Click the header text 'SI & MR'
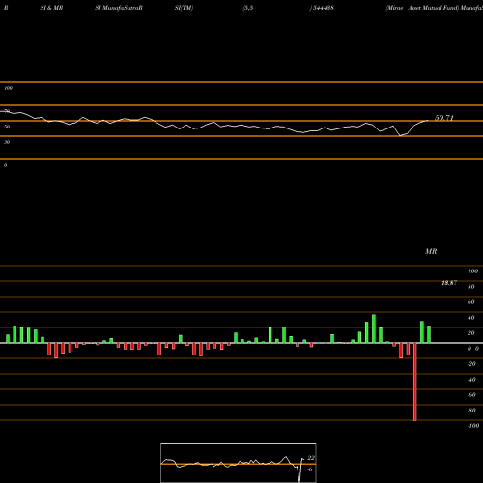 pos(51,8)
